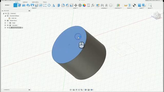
Task: Open the MODIFY dropdown menu
Action: pyautogui.click(x=75, y=8)
